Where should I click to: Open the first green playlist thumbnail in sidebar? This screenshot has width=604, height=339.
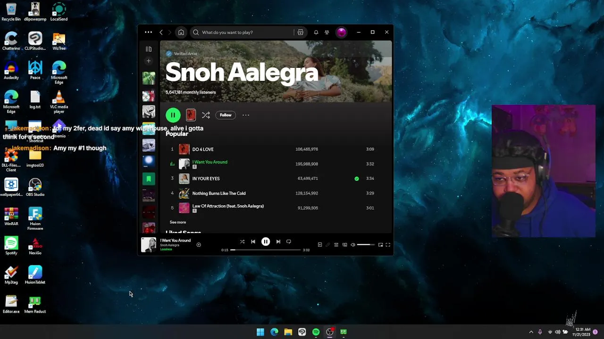(149, 78)
